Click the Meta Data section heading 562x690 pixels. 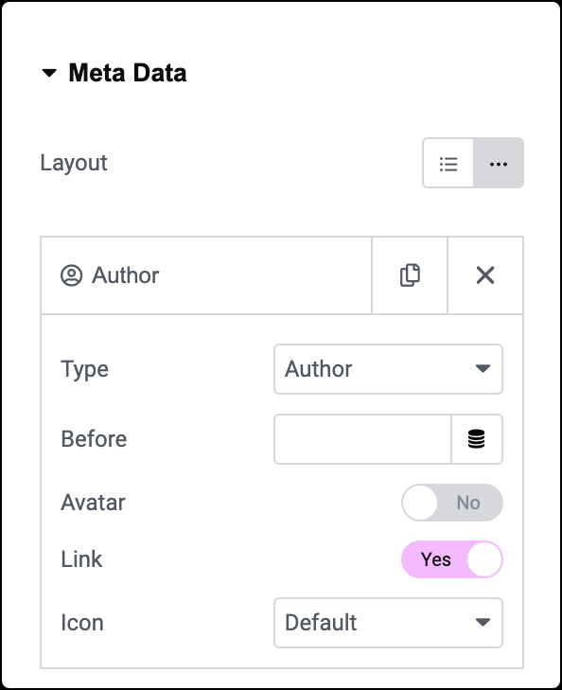128,73
